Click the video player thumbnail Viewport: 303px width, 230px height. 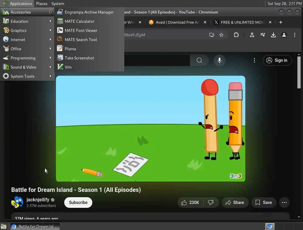pos(151,129)
